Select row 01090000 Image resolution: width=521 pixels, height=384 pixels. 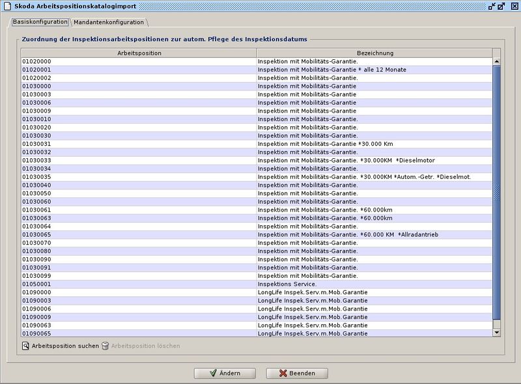tap(257, 292)
